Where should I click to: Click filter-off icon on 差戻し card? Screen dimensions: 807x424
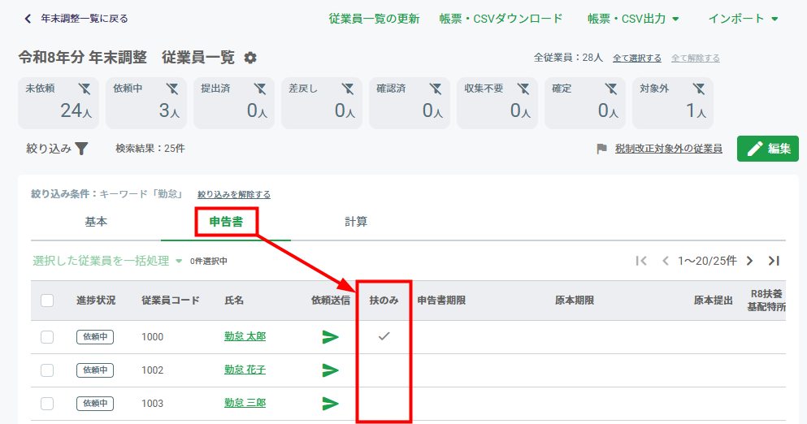tap(348, 89)
